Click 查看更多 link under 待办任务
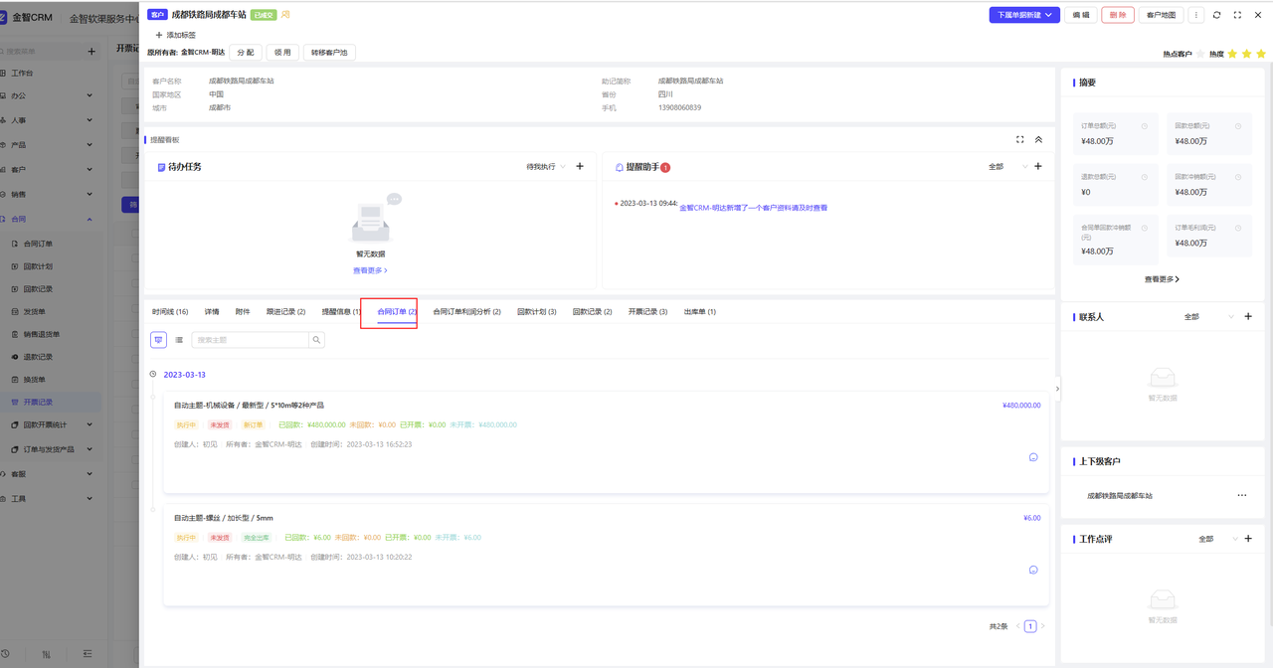Viewport: 1273px width, 668px height. (x=370, y=270)
